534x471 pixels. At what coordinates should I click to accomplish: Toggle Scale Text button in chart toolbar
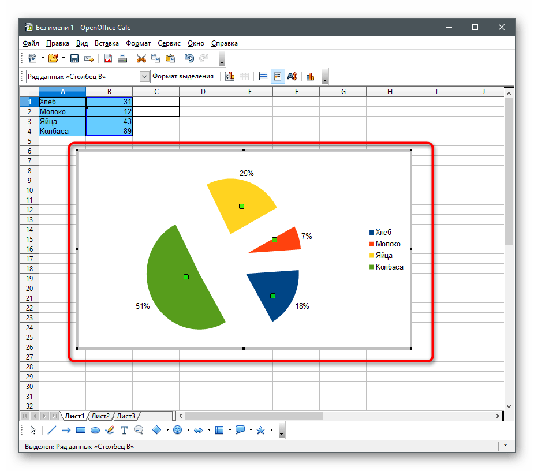[x=292, y=76]
